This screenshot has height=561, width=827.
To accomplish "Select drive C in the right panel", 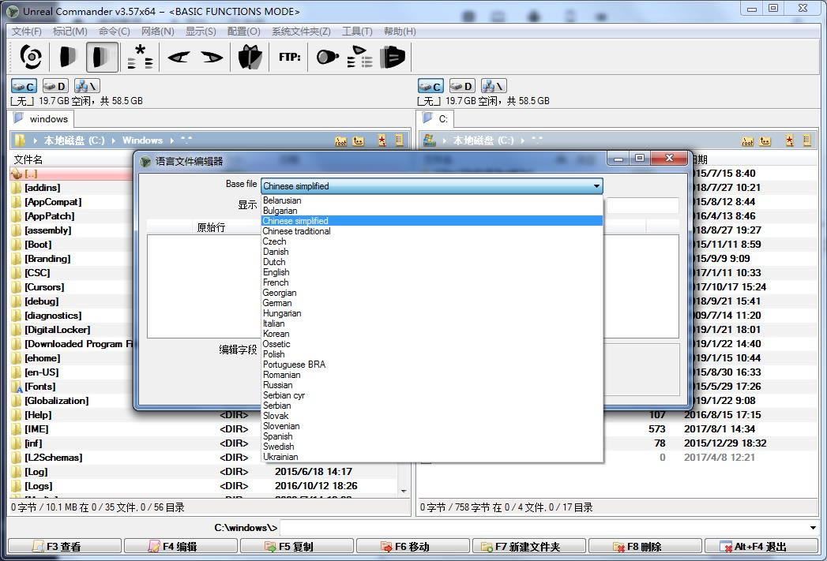I will pyautogui.click(x=431, y=86).
